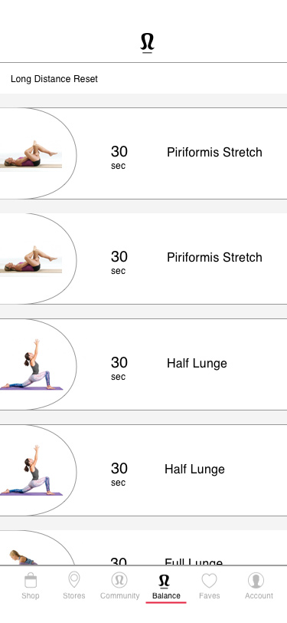Select the 30 sec duration of first stretch
Image resolution: width=287 pixels, height=623 pixels.
tap(119, 157)
